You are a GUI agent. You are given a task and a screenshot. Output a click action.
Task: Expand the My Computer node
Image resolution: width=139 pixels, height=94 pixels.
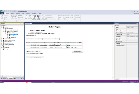3,29
